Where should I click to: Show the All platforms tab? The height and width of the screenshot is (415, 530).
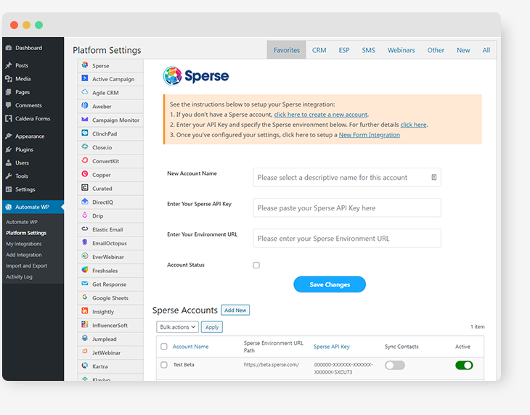(486, 50)
